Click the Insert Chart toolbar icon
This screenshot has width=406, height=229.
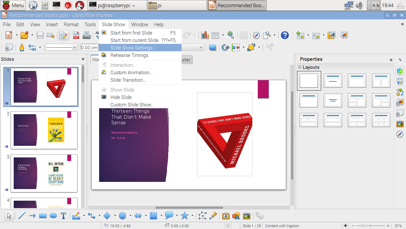(205, 35)
